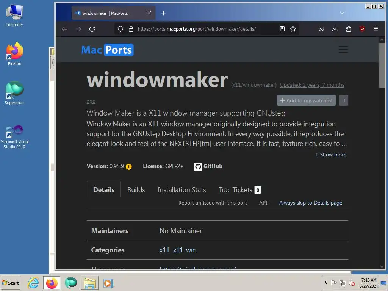This screenshot has height=291, width=388.
Task: Open the Trac Tickets tab
Action: tap(240, 190)
